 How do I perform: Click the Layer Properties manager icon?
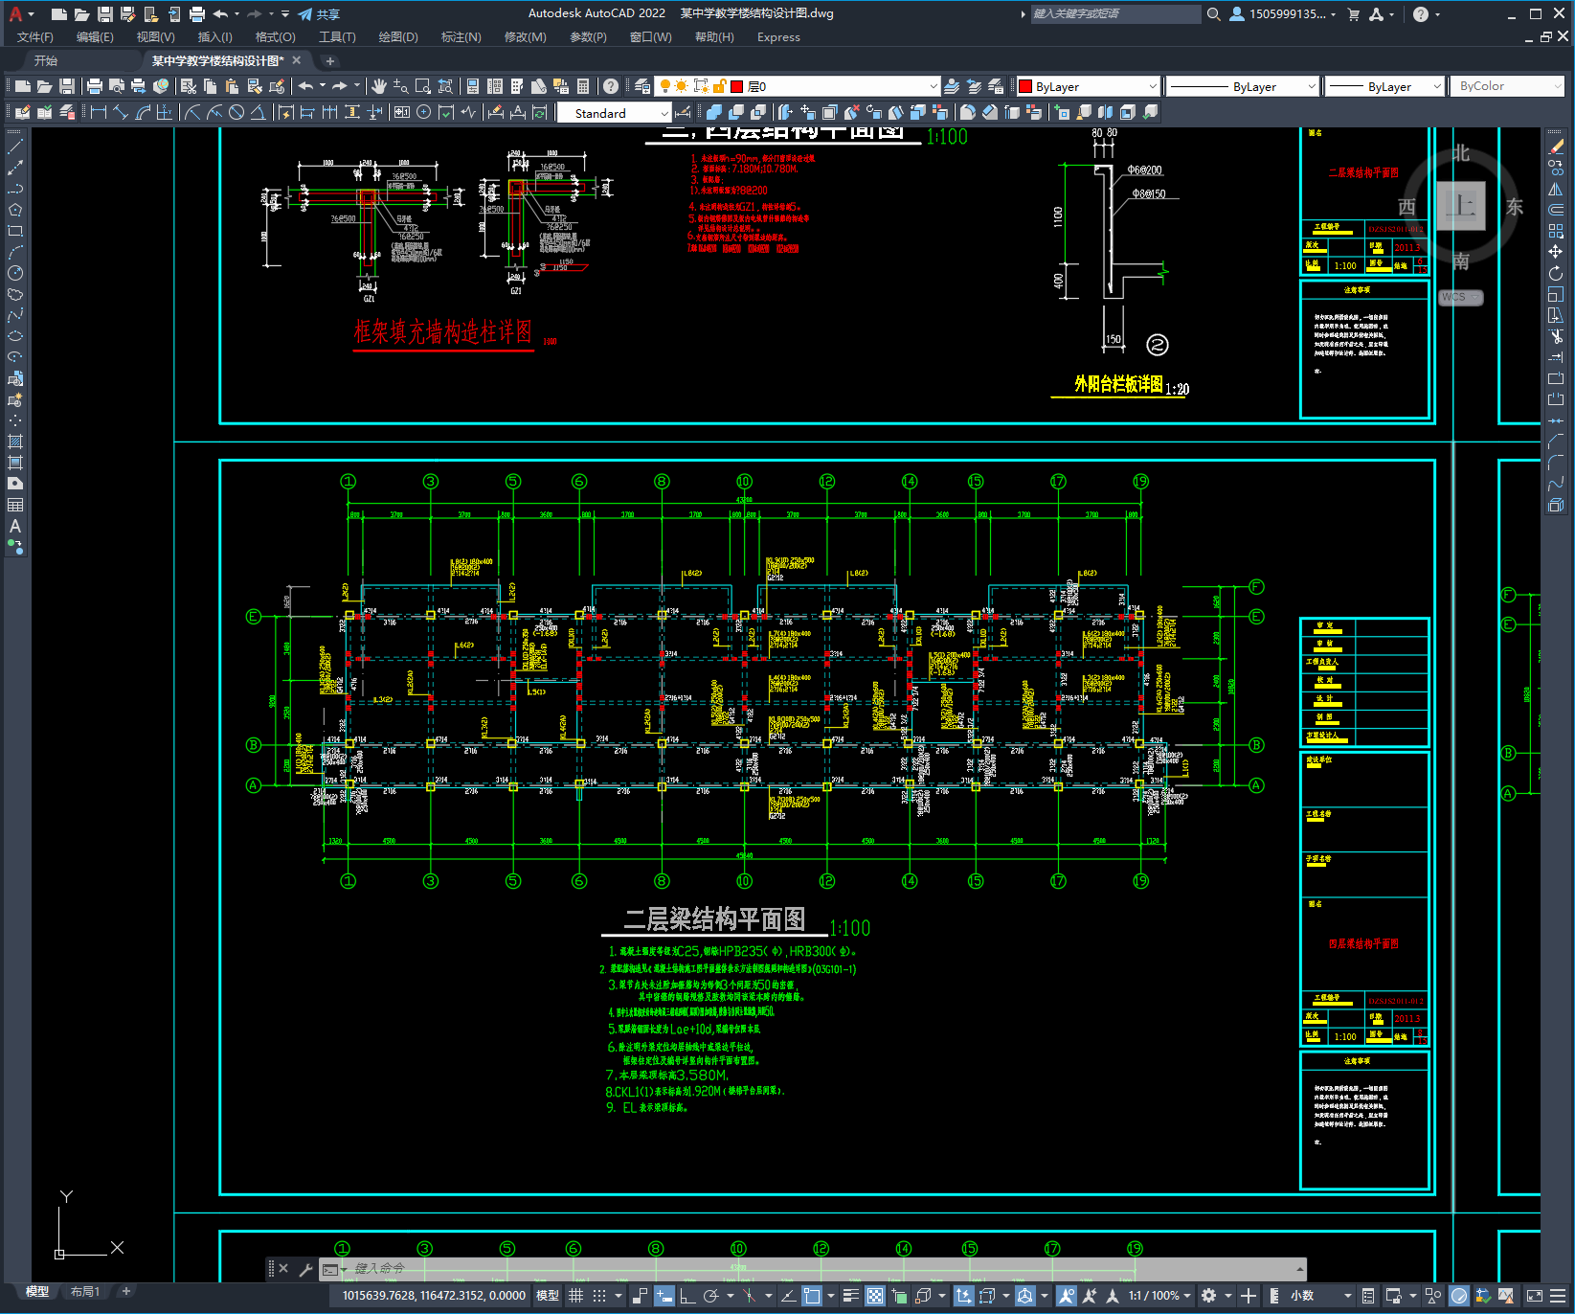(642, 86)
